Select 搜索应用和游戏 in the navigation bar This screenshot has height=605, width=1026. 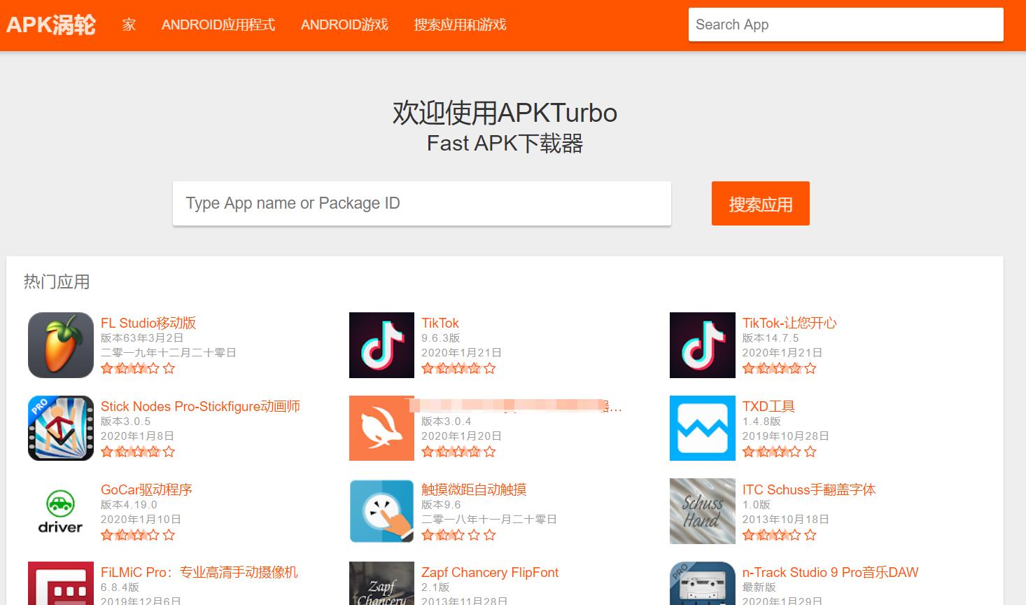460,25
